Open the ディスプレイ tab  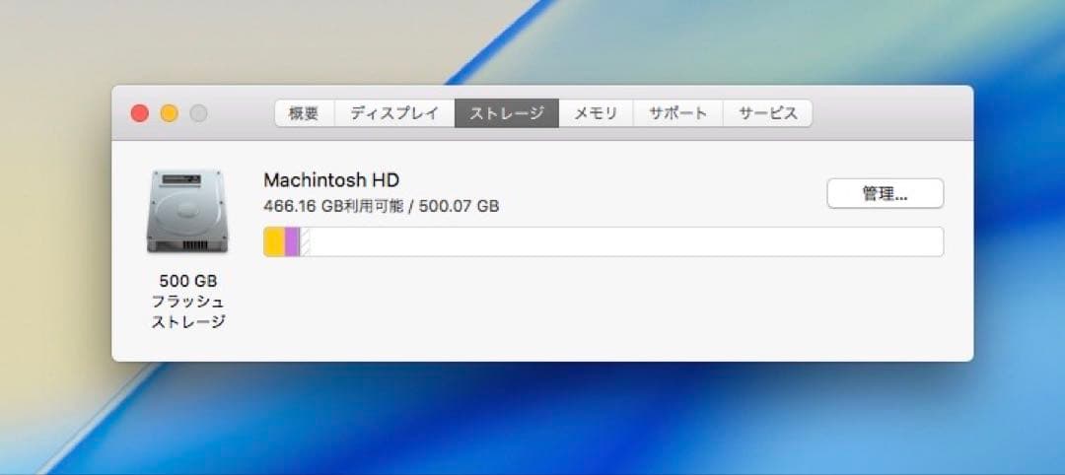pyautogui.click(x=394, y=113)
